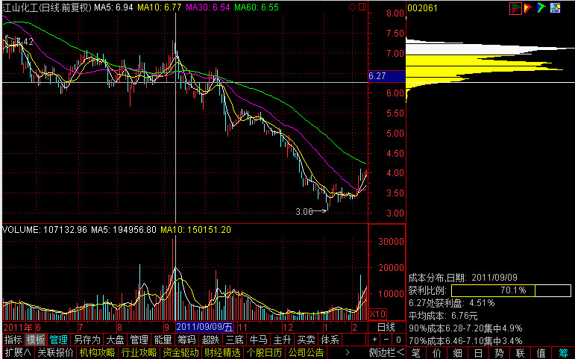Click the minus zoom button near 日线
This screenshot has width=575, height=359.
click(x=387, y=340)
